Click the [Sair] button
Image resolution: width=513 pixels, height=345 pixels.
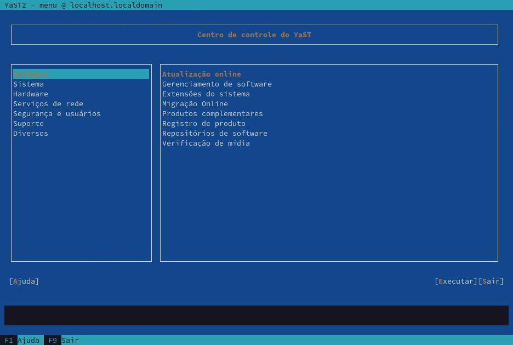click(x=491, y=281)
